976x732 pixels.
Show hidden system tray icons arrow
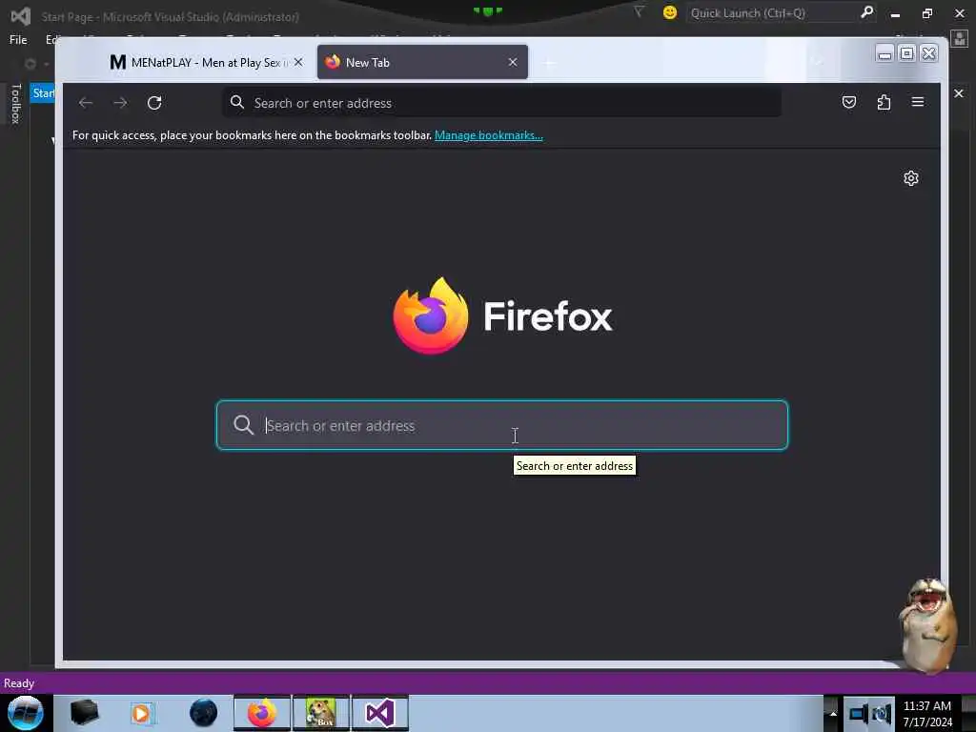pyautogui.click(x=833, y=714)
